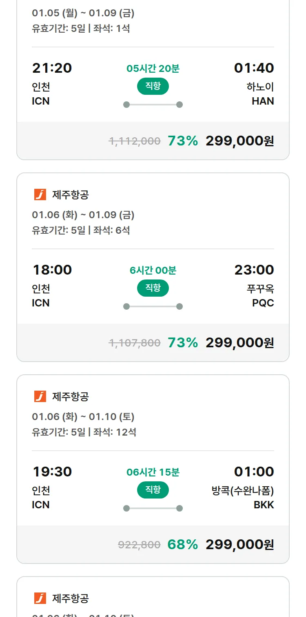The height and width of the screenshot is (617, 306).
Task: Click the struck-through 1,107,800 original price
Action: 134,343
